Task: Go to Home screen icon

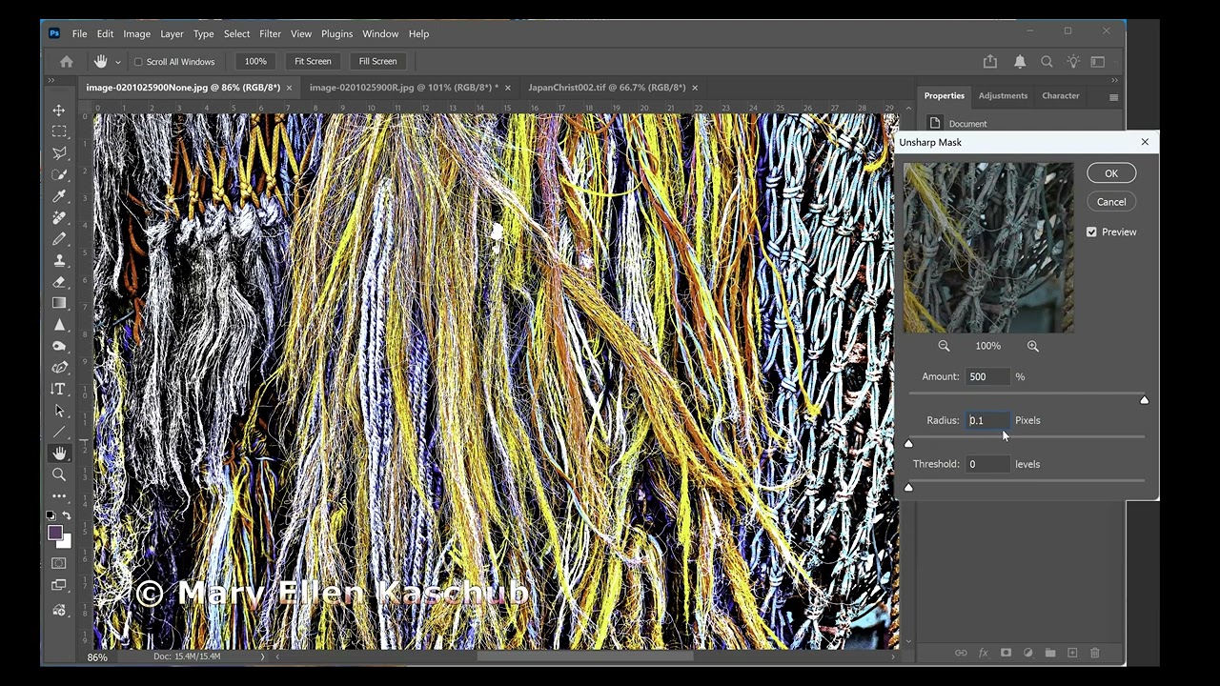Action: pos(67,61)
